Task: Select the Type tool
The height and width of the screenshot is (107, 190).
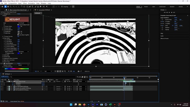Action: [x=32, y=7]
